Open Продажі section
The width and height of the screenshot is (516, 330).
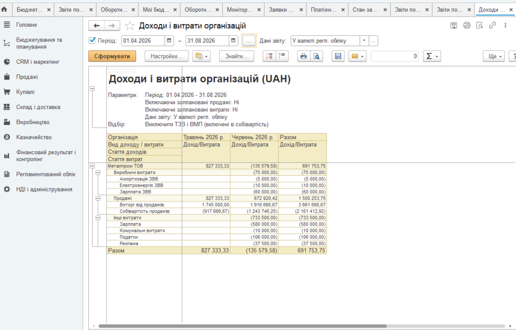(x=27, y=77)
